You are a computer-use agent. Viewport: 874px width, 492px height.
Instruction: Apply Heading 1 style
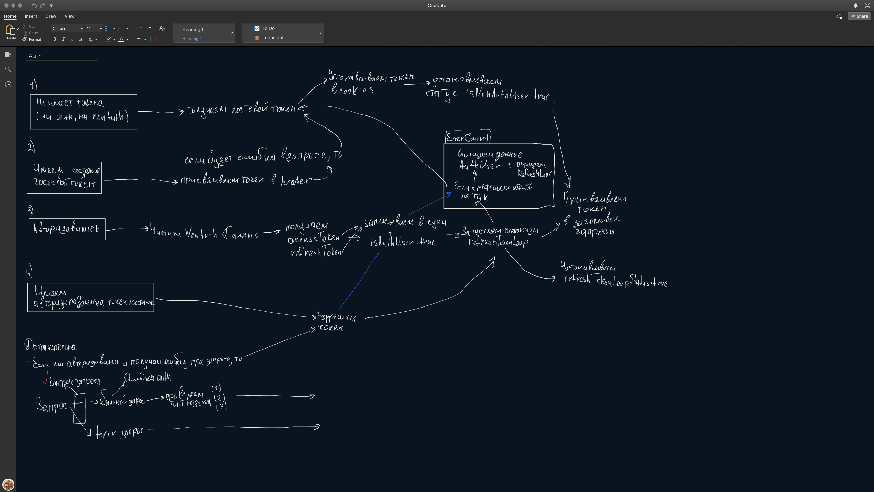(193, 29)
